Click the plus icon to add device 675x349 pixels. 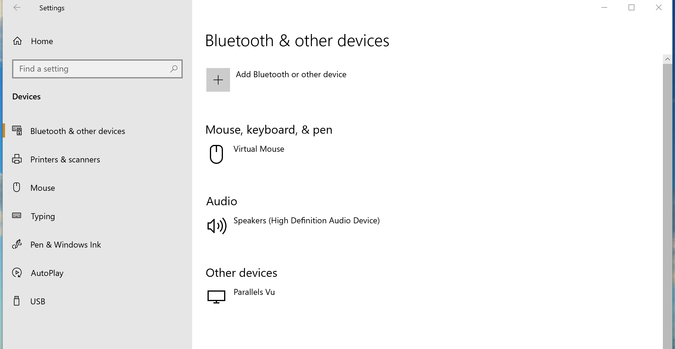click(x=218, y=80)
